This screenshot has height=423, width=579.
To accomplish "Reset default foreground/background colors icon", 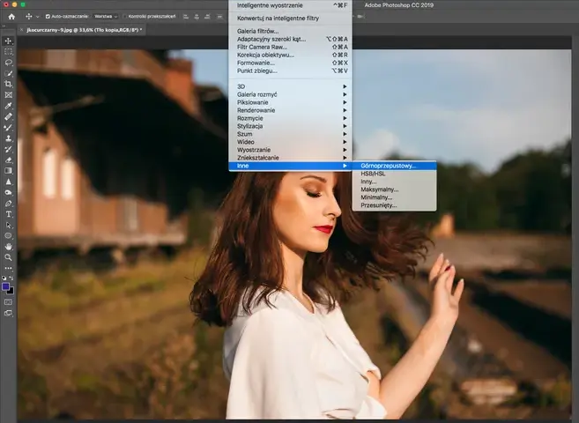I will (4, 278).
